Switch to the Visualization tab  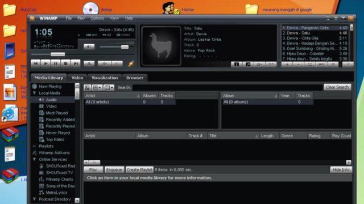click(105, 78)
